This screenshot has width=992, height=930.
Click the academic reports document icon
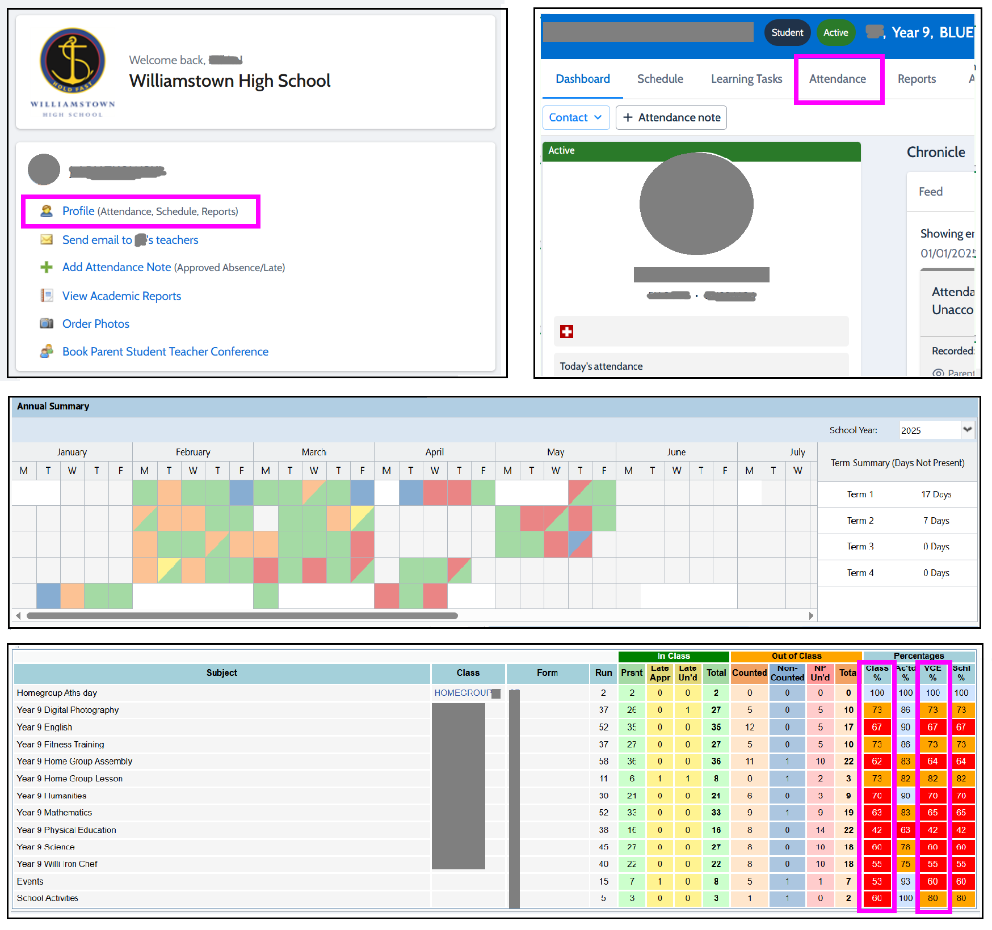click(47, 295)
